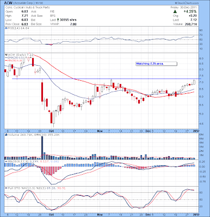Viewport: 210px width, 217px height.
Task: Click the green Last-trade arrow near 36955 shrs
Action: coord(58,20)
